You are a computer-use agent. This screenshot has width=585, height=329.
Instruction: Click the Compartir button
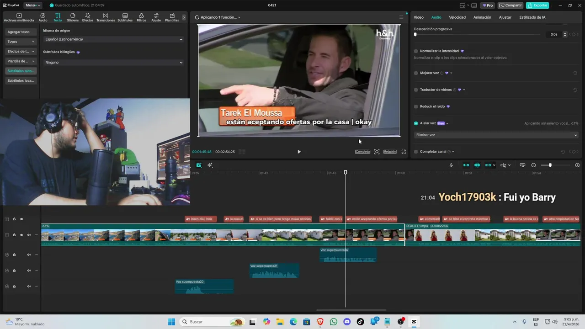(511, 5)
